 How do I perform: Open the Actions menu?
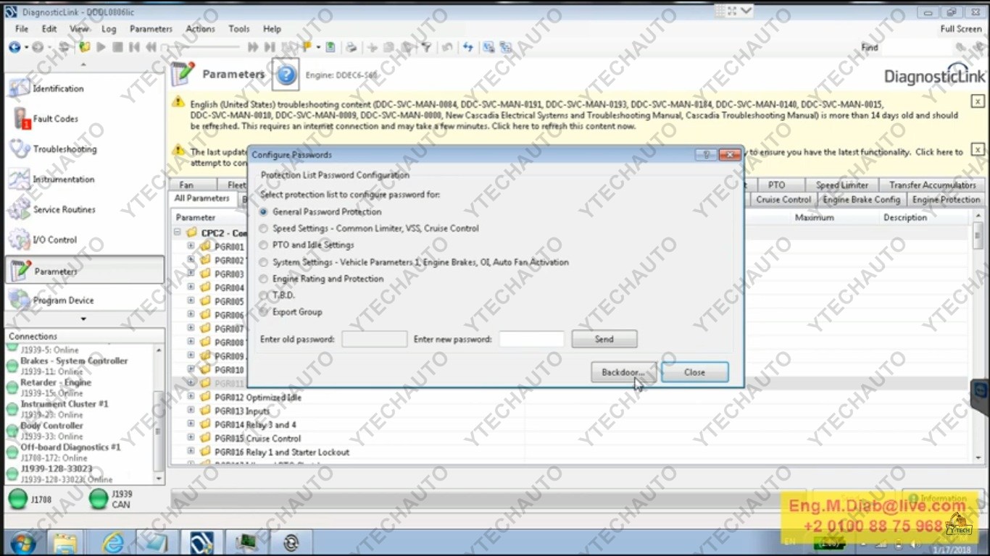[200, 29]
